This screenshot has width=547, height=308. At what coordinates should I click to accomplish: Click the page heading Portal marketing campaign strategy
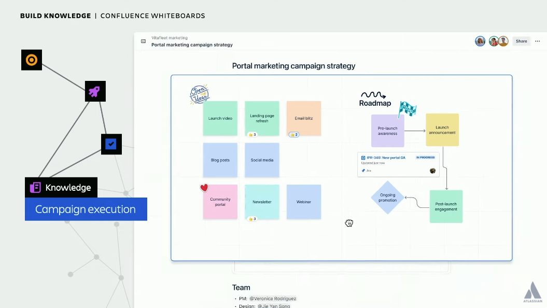point(294,66)
